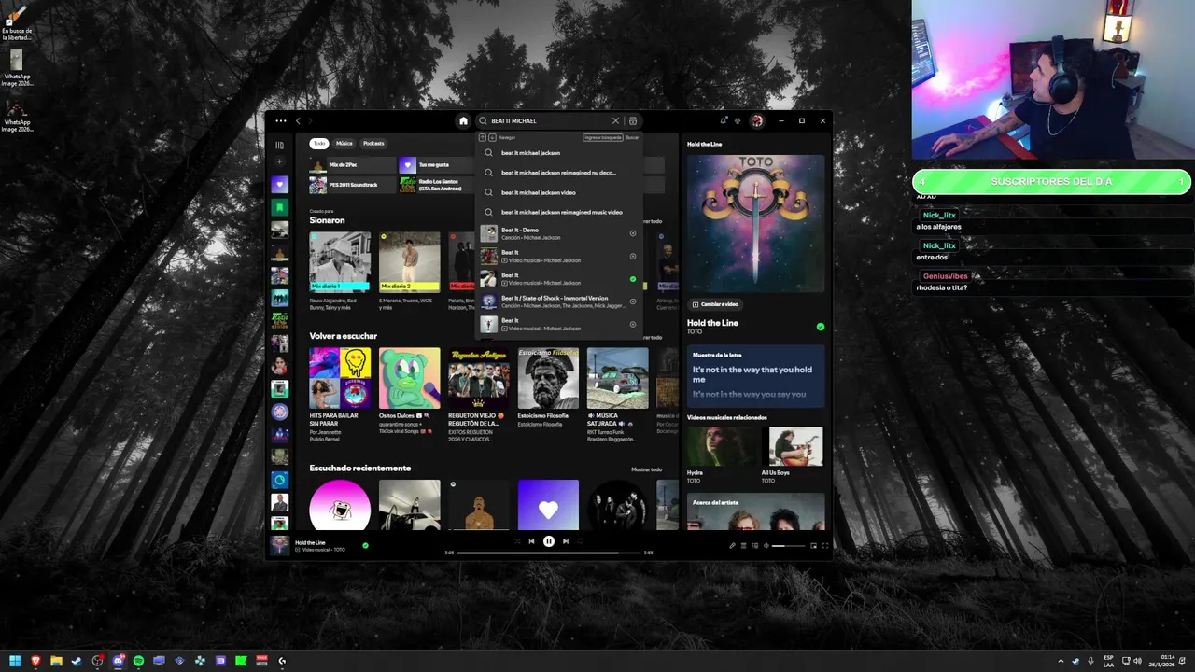
Task: Open the friends activity icon
Action: 738,120
